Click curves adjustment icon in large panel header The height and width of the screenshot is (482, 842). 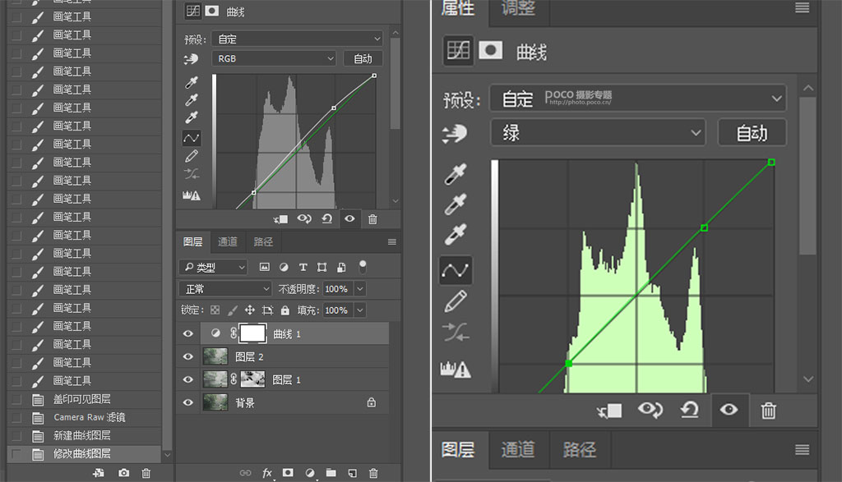click(x=458, y=51)
